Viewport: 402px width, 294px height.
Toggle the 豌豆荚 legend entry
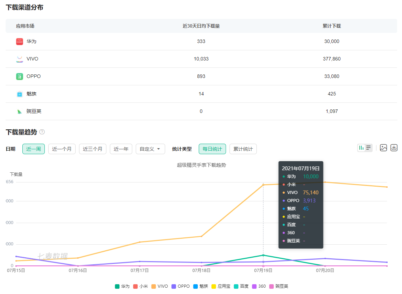tap(278, 286)
